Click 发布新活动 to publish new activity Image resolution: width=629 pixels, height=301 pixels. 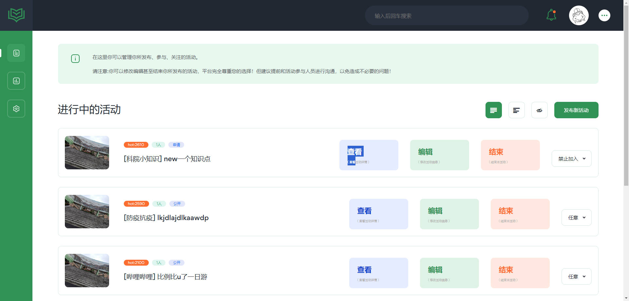click(x=576, y=110)
